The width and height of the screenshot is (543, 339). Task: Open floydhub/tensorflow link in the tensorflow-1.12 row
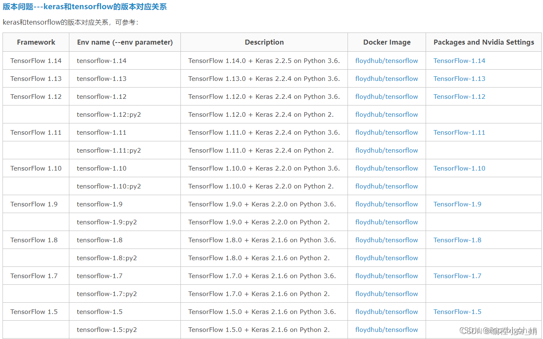coord(386,97)
